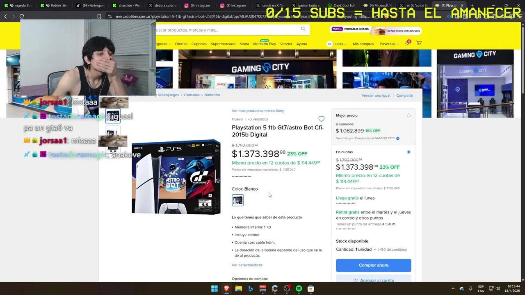Screen dimensions: 525x295
Task: Click the search magnifier icon
Action: pos(303,29)
